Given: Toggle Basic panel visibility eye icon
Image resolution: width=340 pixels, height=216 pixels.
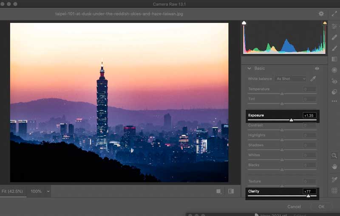Looking at the screenshot, I should pos(317,68).
